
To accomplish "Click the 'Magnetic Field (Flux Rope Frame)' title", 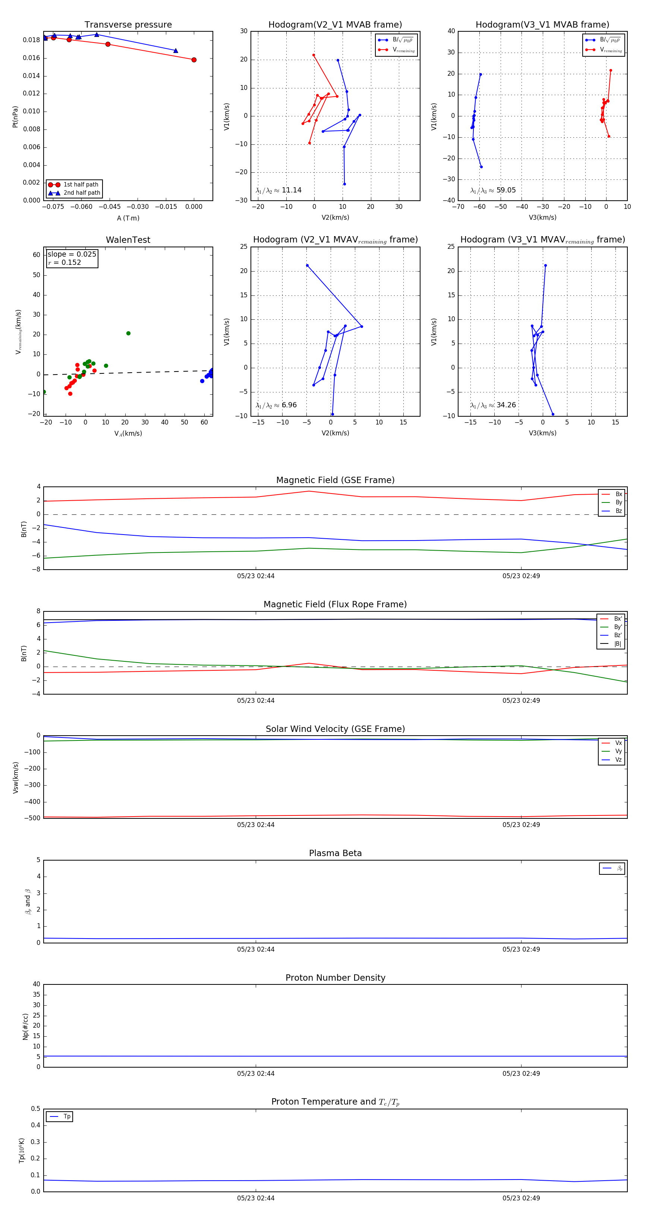I will (x=335, y=605).
